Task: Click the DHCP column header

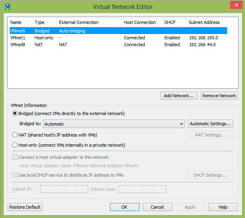Action: point(170,22)
